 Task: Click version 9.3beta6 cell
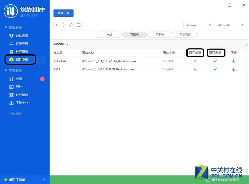60,61
